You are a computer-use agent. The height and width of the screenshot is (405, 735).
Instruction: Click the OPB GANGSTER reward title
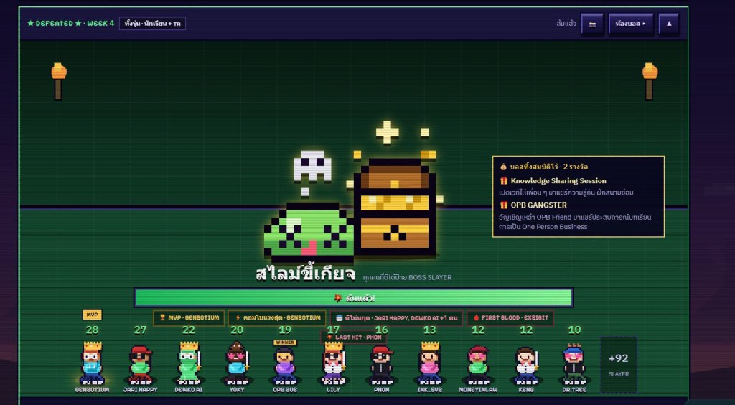(x=538, y=205)
